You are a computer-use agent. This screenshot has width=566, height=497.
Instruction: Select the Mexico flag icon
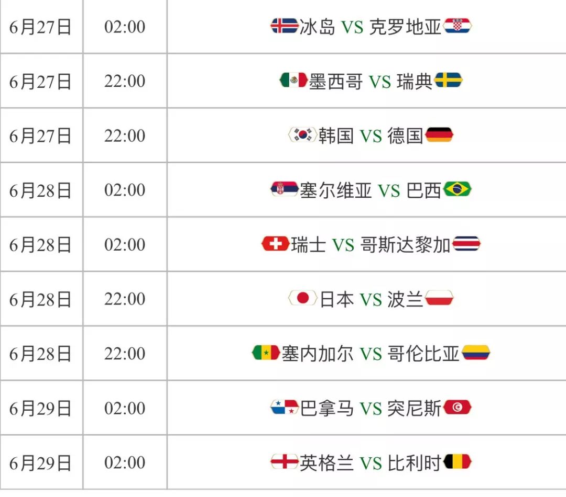click(293, 80)
